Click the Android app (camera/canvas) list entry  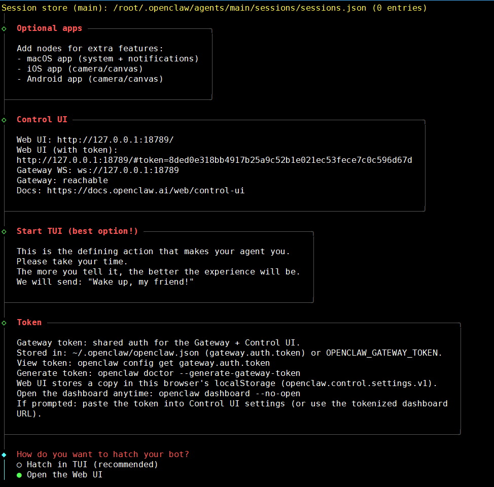click(90, 79)
